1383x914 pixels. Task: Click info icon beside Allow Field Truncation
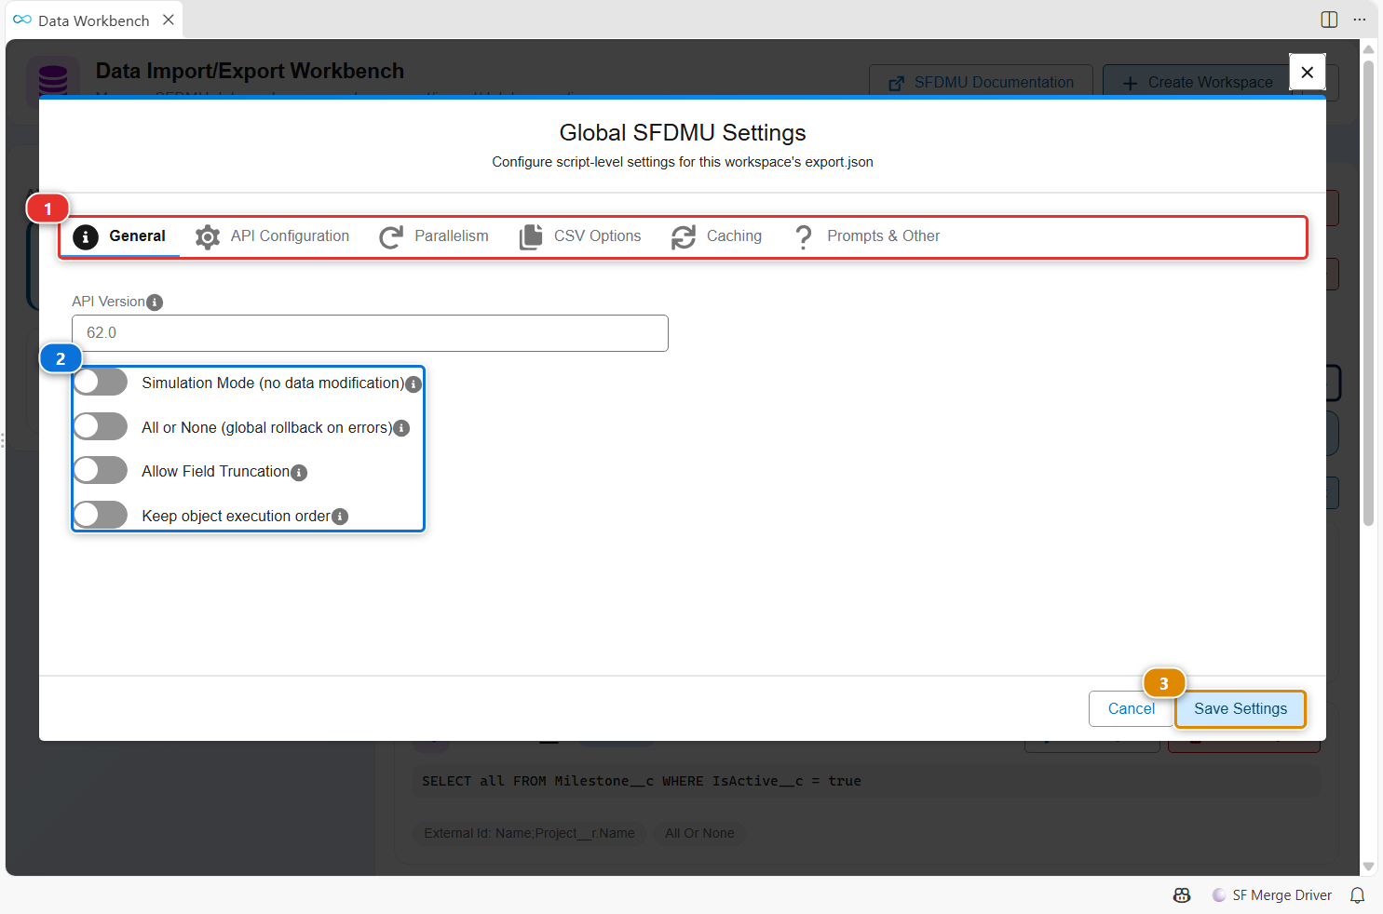(299, 473)
